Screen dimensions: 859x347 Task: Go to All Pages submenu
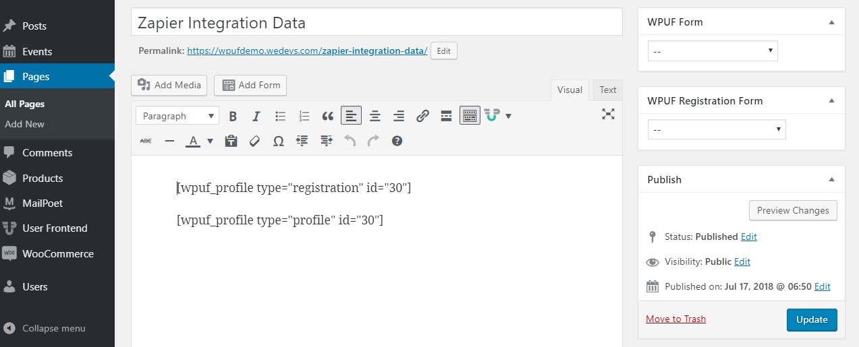coord(24,104)
